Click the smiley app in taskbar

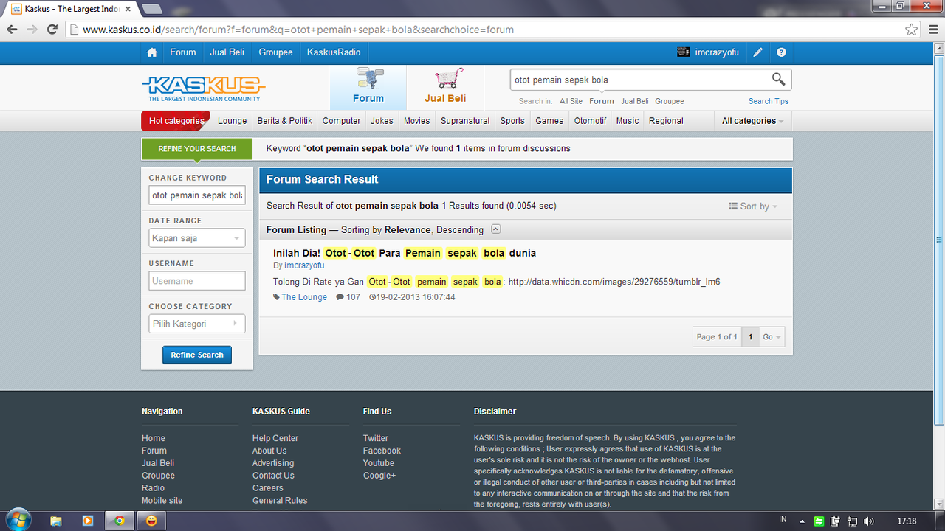point(151,521)
